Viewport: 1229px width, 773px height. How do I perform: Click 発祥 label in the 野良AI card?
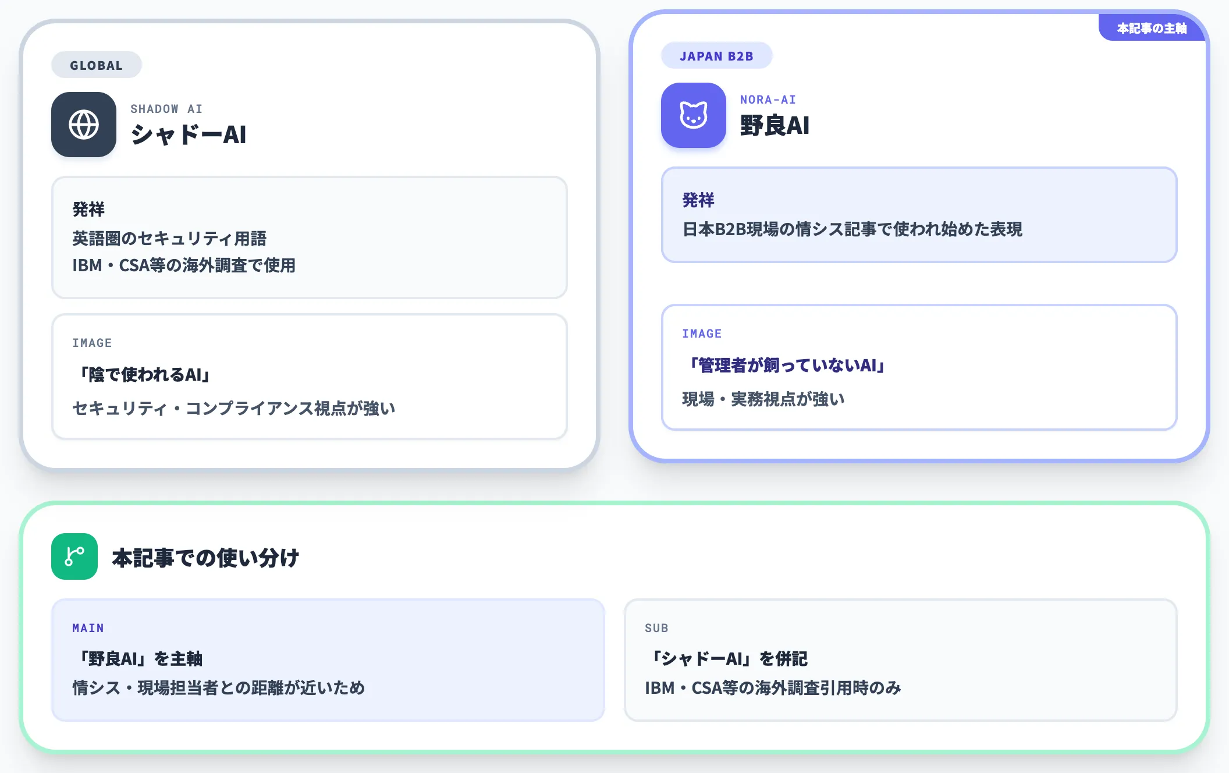[x=698, y=200]
